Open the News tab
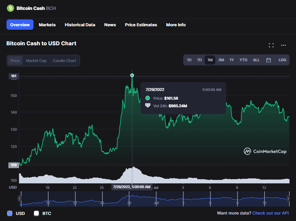This screenshot has width=296, height=221. tap(110, 25)
